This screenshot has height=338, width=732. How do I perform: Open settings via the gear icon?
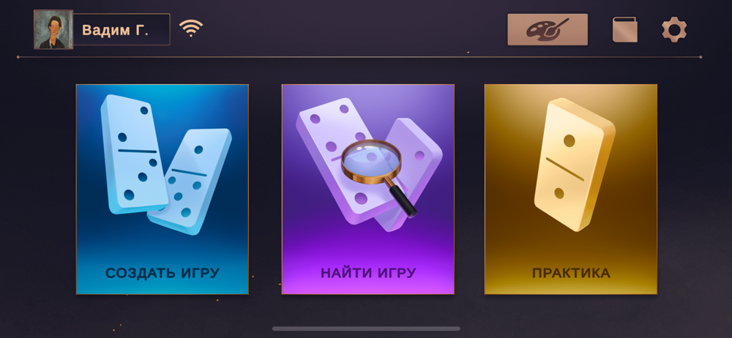(x=674, y=29)
